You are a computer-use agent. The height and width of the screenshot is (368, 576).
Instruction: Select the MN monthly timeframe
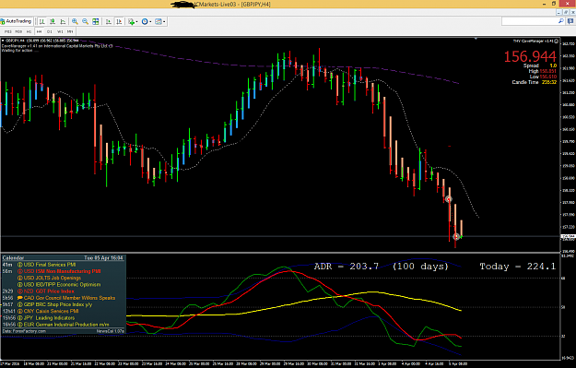click(70, 31)
